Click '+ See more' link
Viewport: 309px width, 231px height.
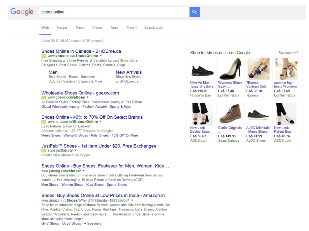pos(93,224)
